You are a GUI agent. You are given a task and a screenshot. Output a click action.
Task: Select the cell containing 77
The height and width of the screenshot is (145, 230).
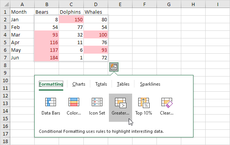71,27
